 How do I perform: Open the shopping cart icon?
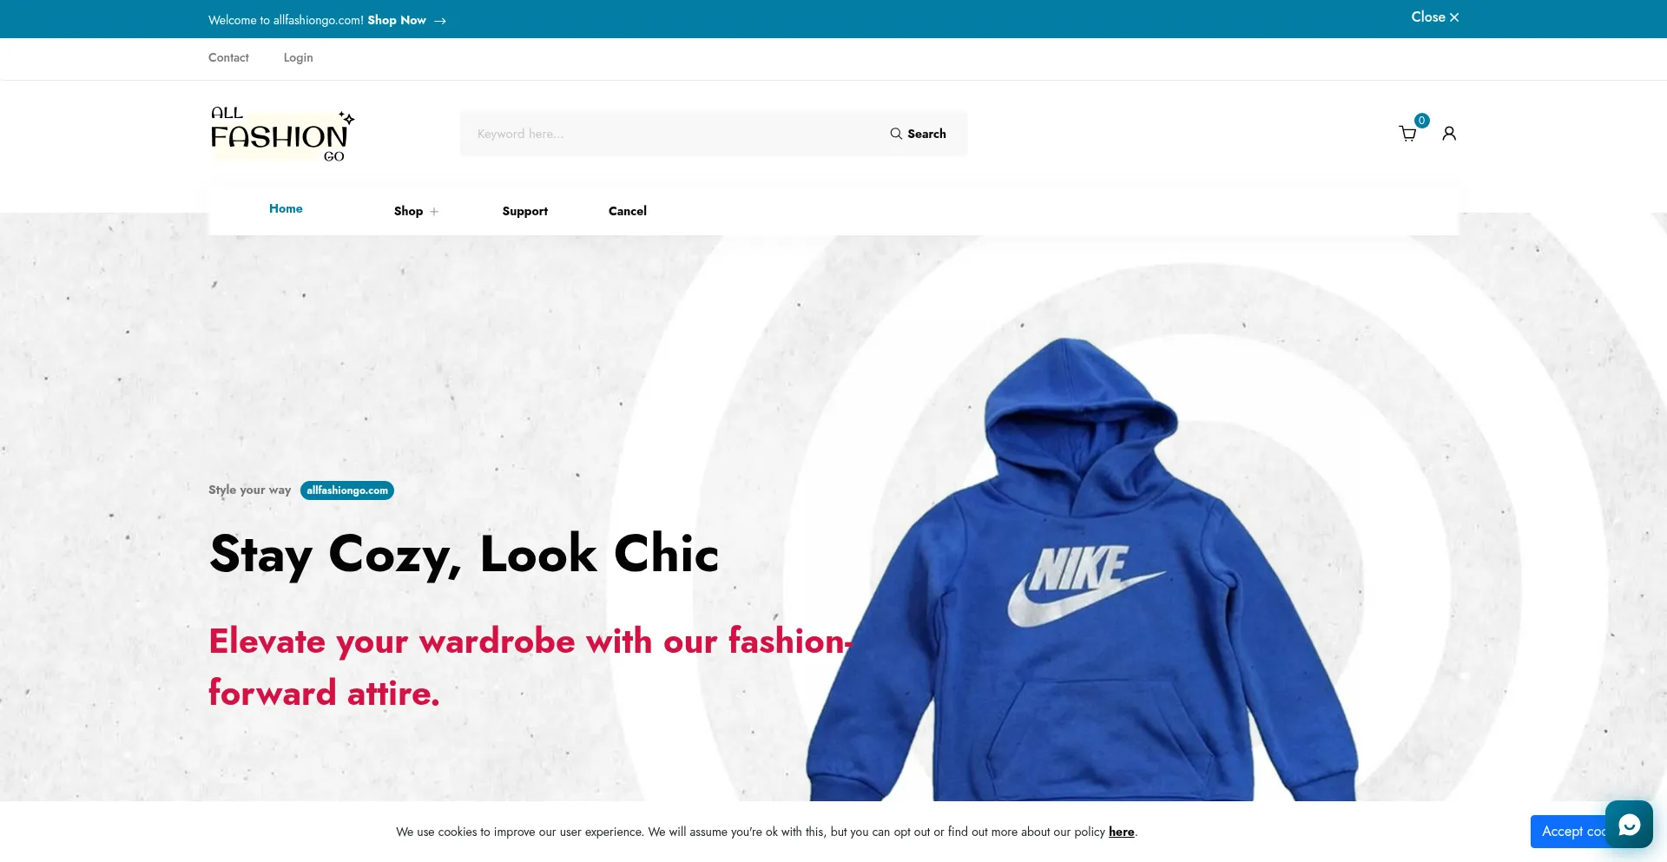coord(1407,134)
